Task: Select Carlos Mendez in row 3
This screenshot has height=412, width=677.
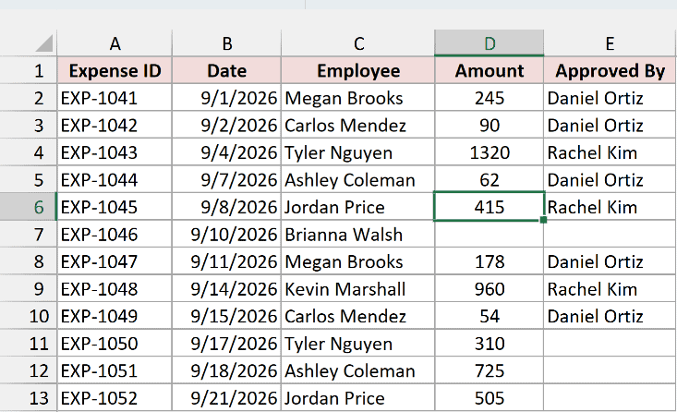Action: tap(358, 125)
